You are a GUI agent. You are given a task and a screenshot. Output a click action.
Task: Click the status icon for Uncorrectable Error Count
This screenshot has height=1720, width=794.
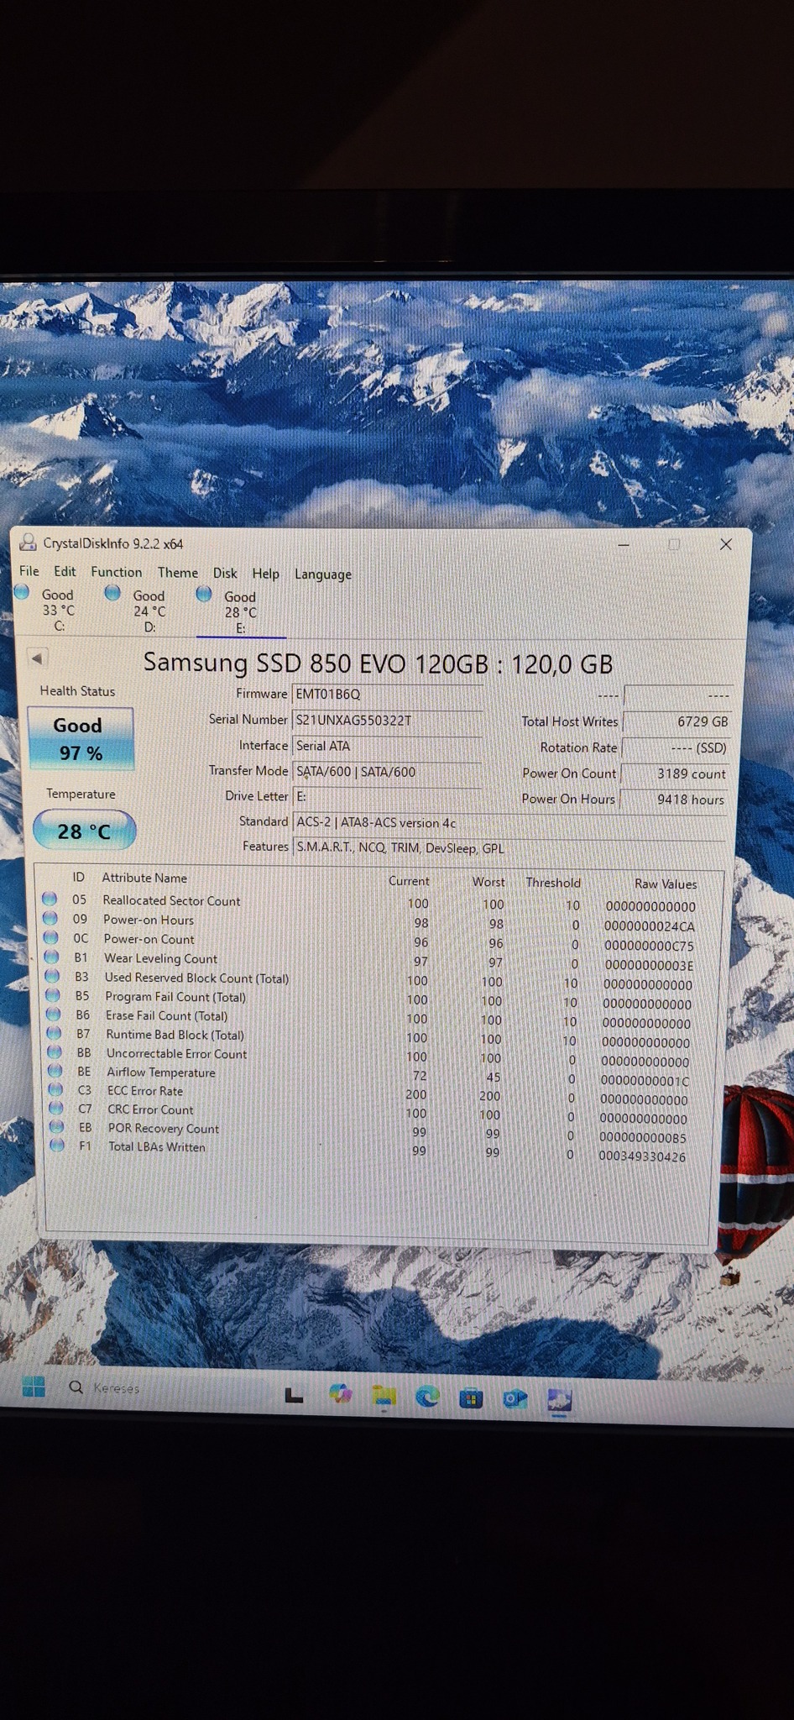point(55,1051)
